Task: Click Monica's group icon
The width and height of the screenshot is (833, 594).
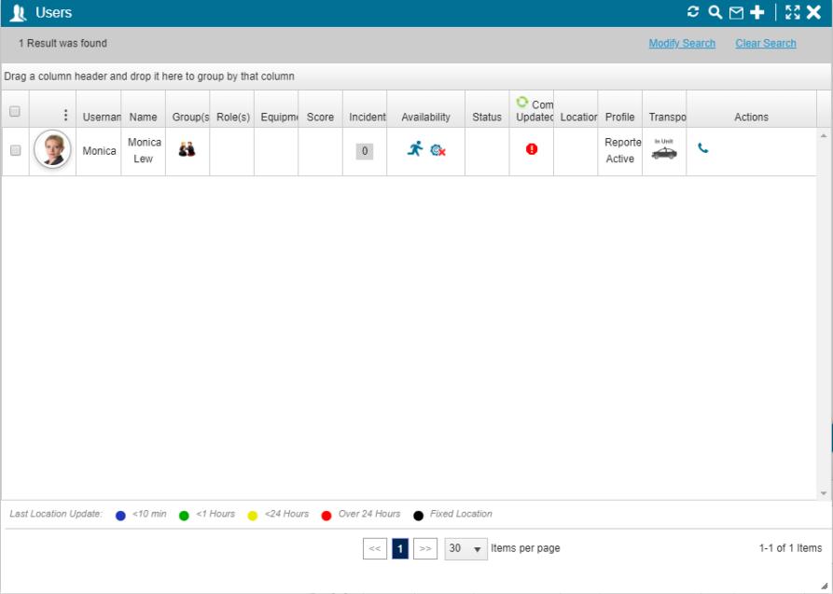Action: click(x=187, y=149)
